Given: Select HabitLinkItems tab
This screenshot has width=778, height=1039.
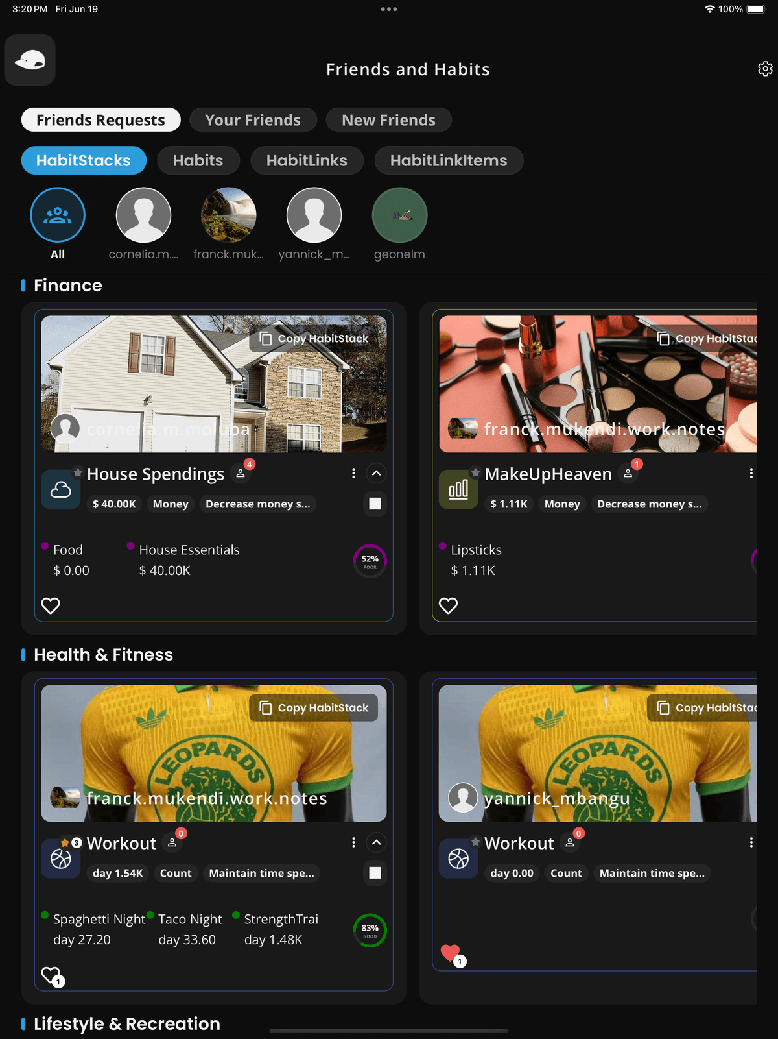Looking at the screenshot, I should 449,160.
